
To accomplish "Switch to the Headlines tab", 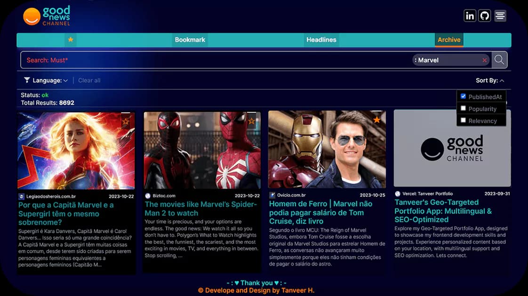I will coord(321,39).
